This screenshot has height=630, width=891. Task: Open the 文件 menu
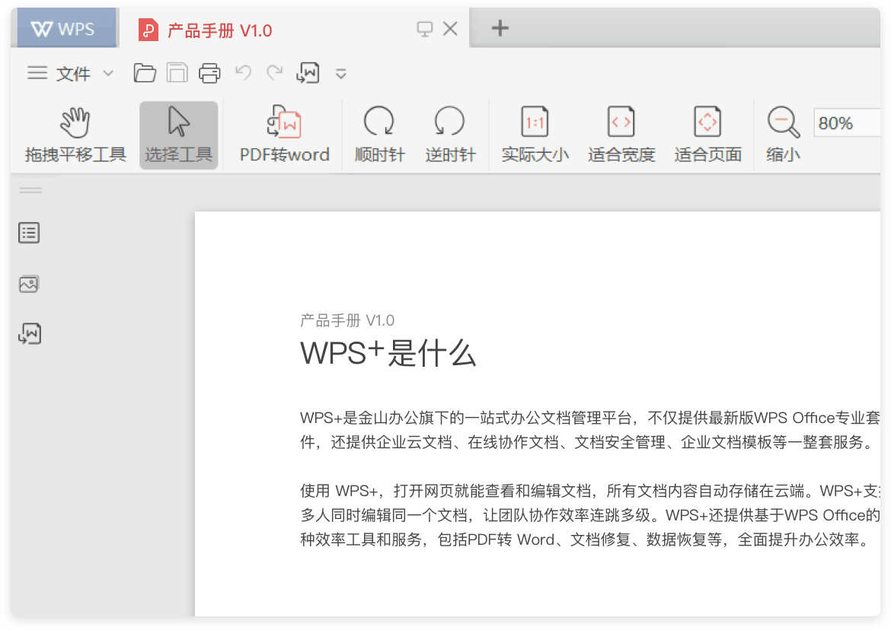pyautogui.click(x=60, y=73)
